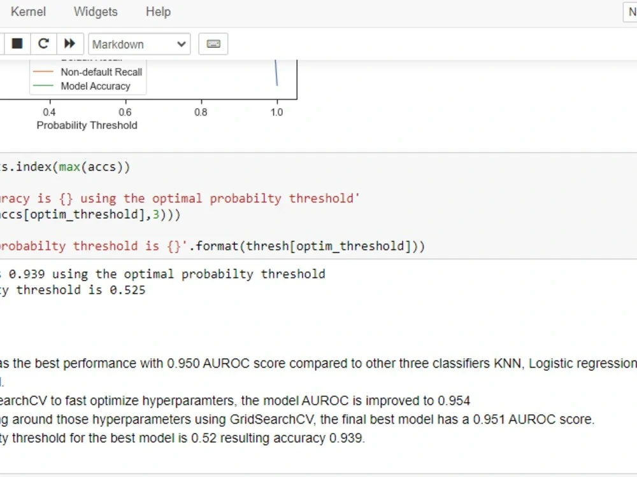Restart and run all cells with the fast-forward icon
This screenshot has width=637, height=477.
70,43
